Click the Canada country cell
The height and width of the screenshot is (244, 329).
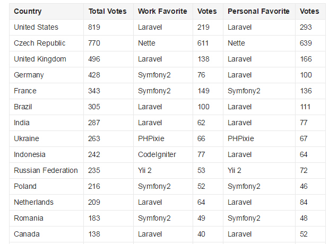[27, 234]
